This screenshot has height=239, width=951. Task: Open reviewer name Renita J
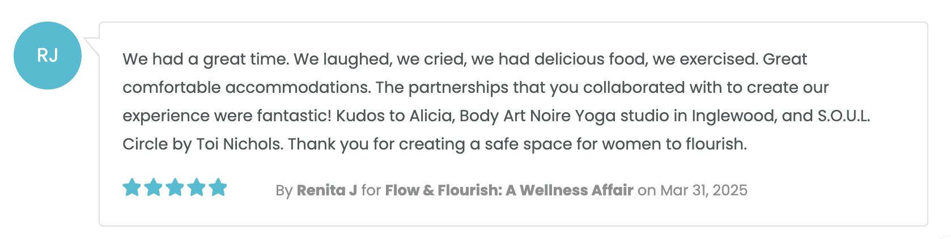(x=327, y=190)
